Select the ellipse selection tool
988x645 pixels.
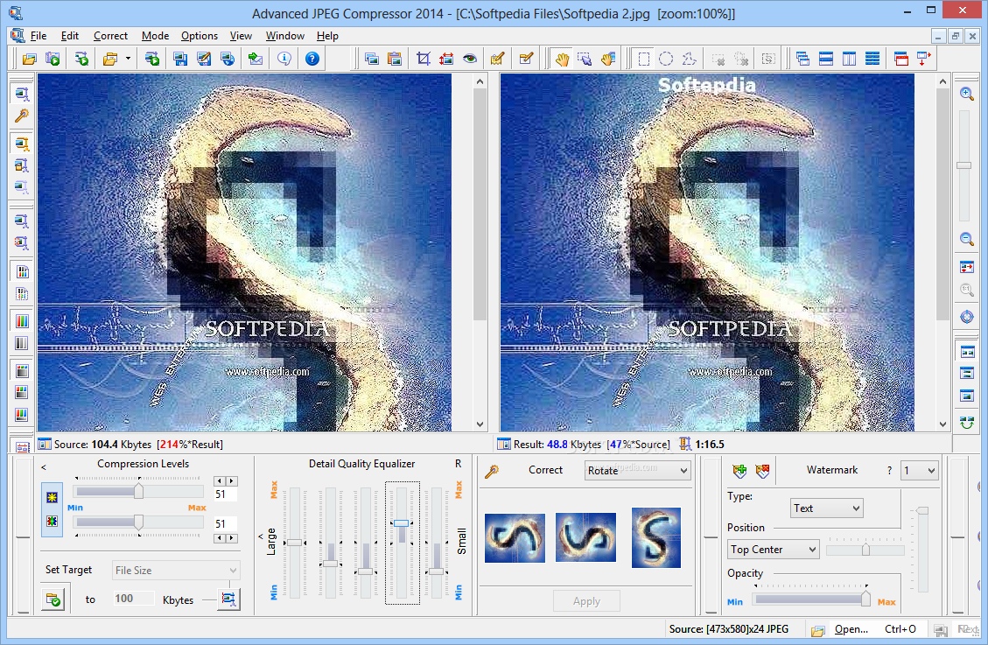(x=666, y=60)
